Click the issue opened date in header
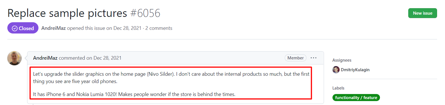Screen dimensions: 445x105 (127, 28)
